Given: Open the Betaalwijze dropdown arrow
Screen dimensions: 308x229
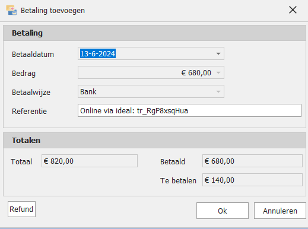Looking at the screenshot, I should click(218, 91).
